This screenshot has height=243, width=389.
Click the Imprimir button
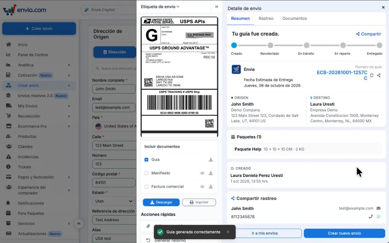(x=199, y=202)
